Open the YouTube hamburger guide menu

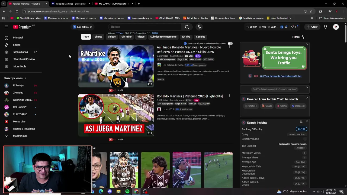[7, 27]
